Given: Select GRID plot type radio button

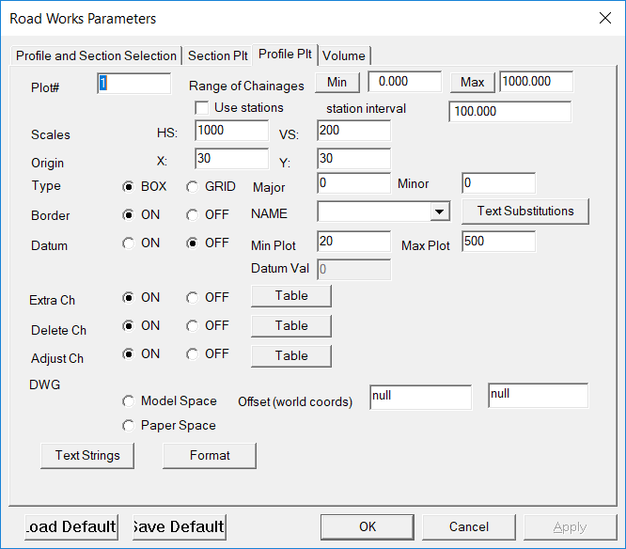Looking at the screenshot, I should pyautogui.click(x=193, y=187).
